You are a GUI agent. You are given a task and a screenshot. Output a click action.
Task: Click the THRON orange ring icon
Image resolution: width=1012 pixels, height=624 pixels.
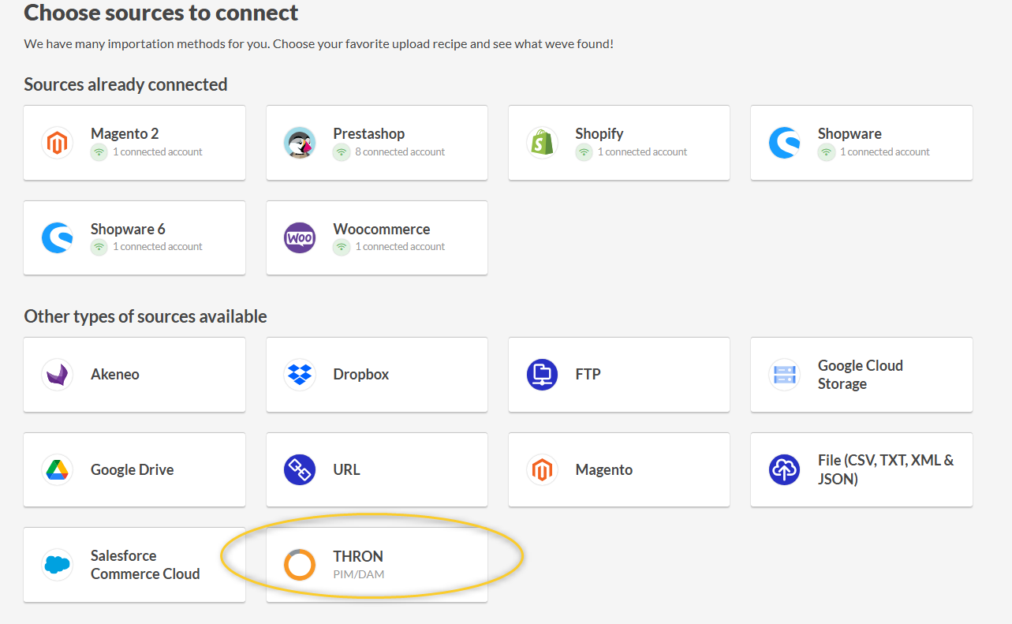[300, 565]
